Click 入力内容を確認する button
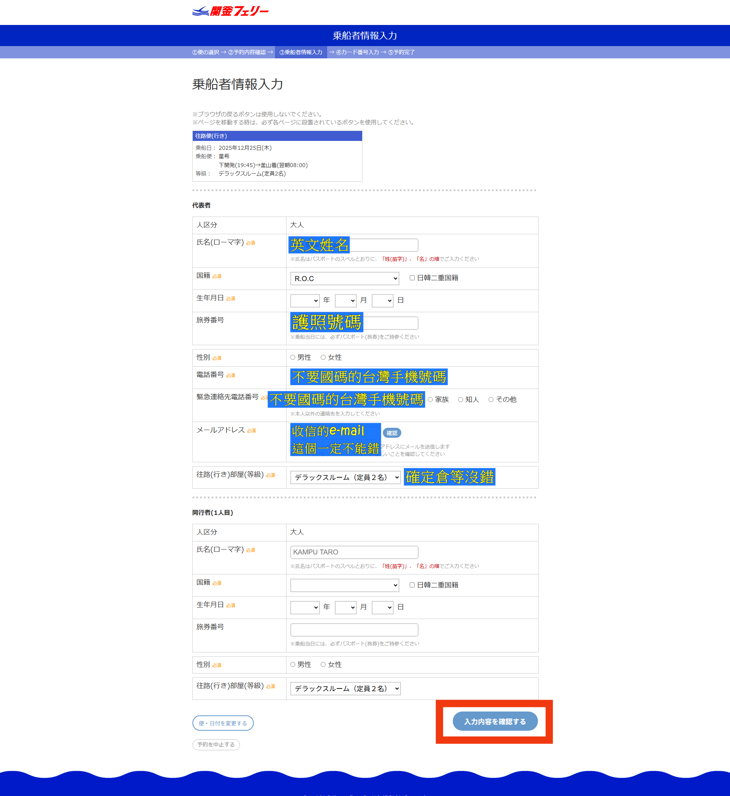 point(495,722)
